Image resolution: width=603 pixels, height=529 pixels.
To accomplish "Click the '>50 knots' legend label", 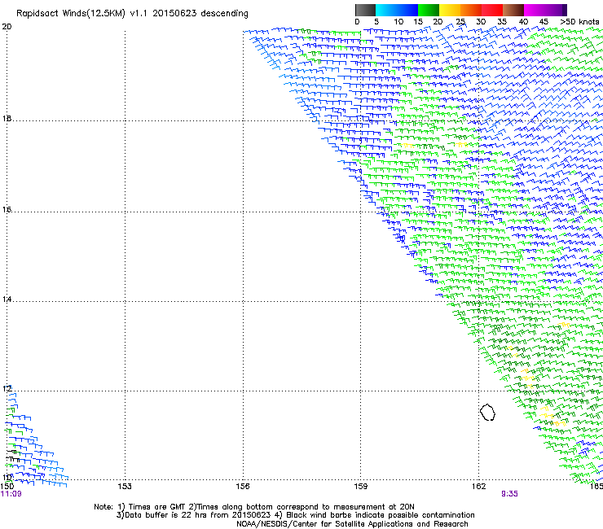I will coord(579,22).
